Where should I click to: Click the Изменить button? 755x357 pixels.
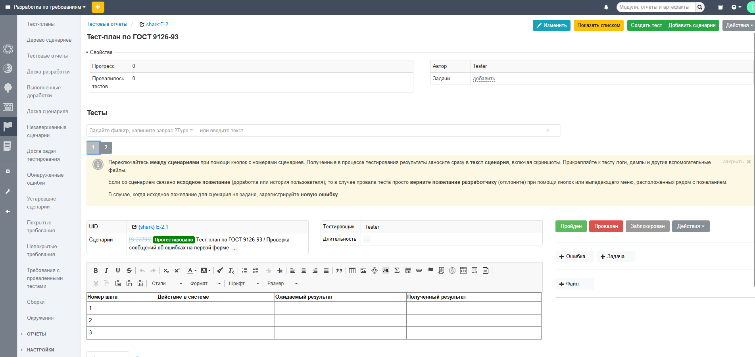click(551, 25)
